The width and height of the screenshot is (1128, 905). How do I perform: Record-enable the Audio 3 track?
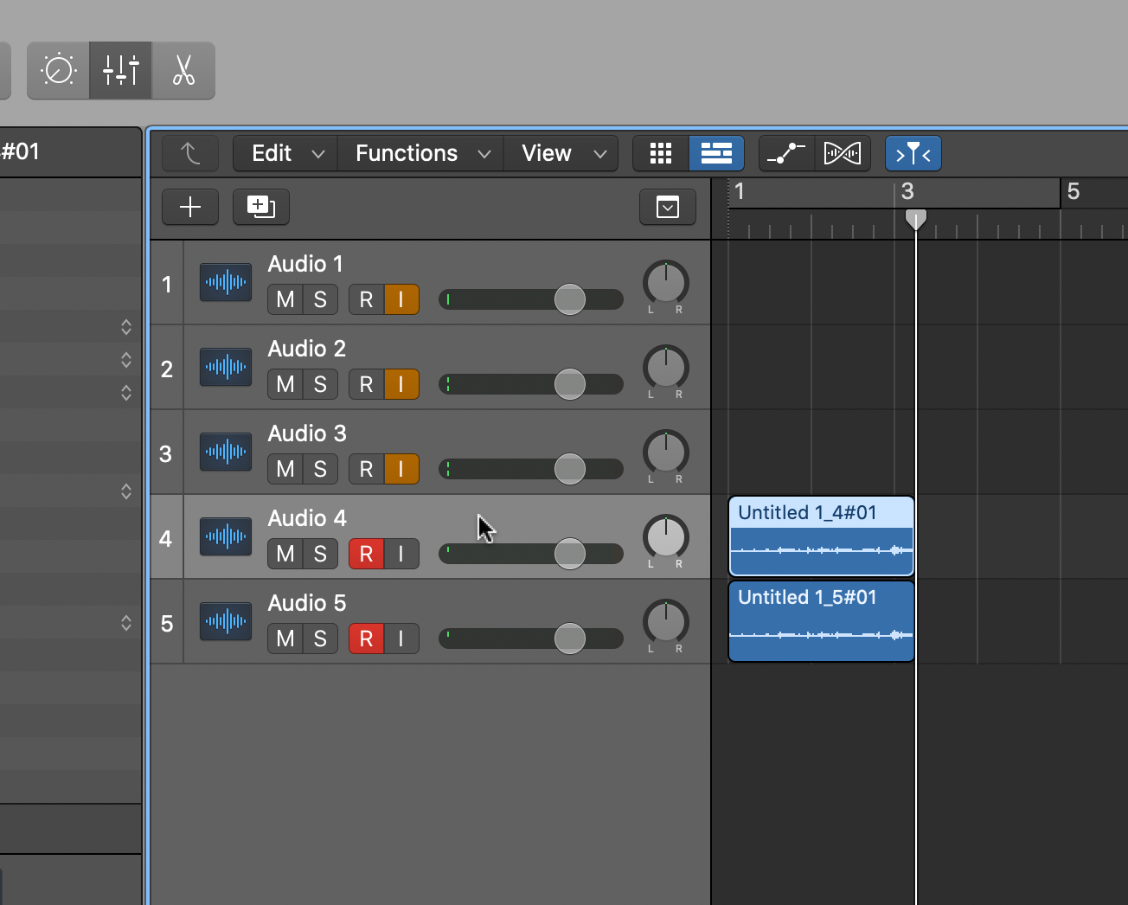367,469
